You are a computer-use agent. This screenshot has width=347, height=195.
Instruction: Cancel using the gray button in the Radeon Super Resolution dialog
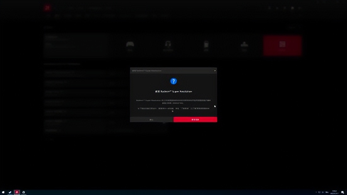152,120
